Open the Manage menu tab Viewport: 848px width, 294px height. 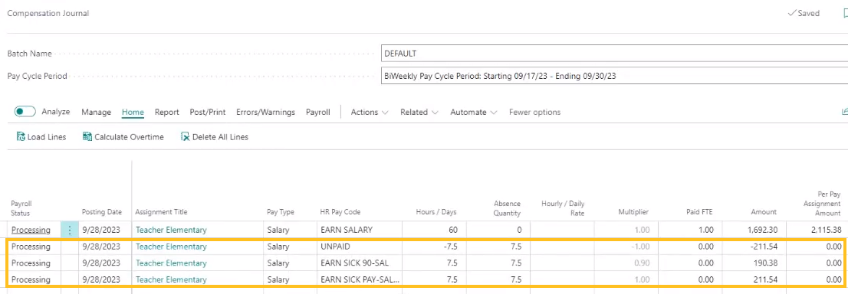97,113
